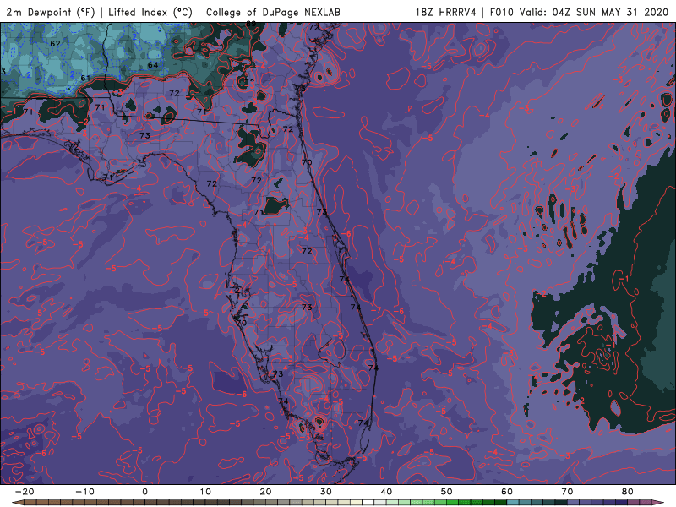
Task: Click the "64" dewpoint value on the map
Action: pos(153,65)
